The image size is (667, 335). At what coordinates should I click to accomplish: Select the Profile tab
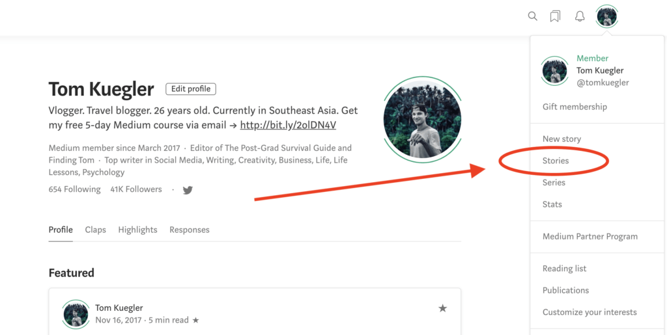pos(61,230)
